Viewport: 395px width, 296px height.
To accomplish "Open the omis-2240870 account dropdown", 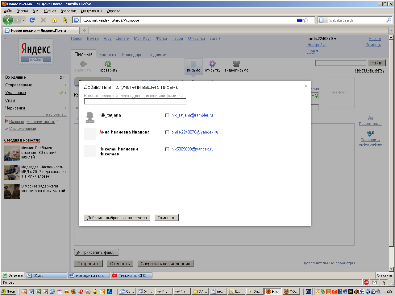I will (x=322, y=39).
